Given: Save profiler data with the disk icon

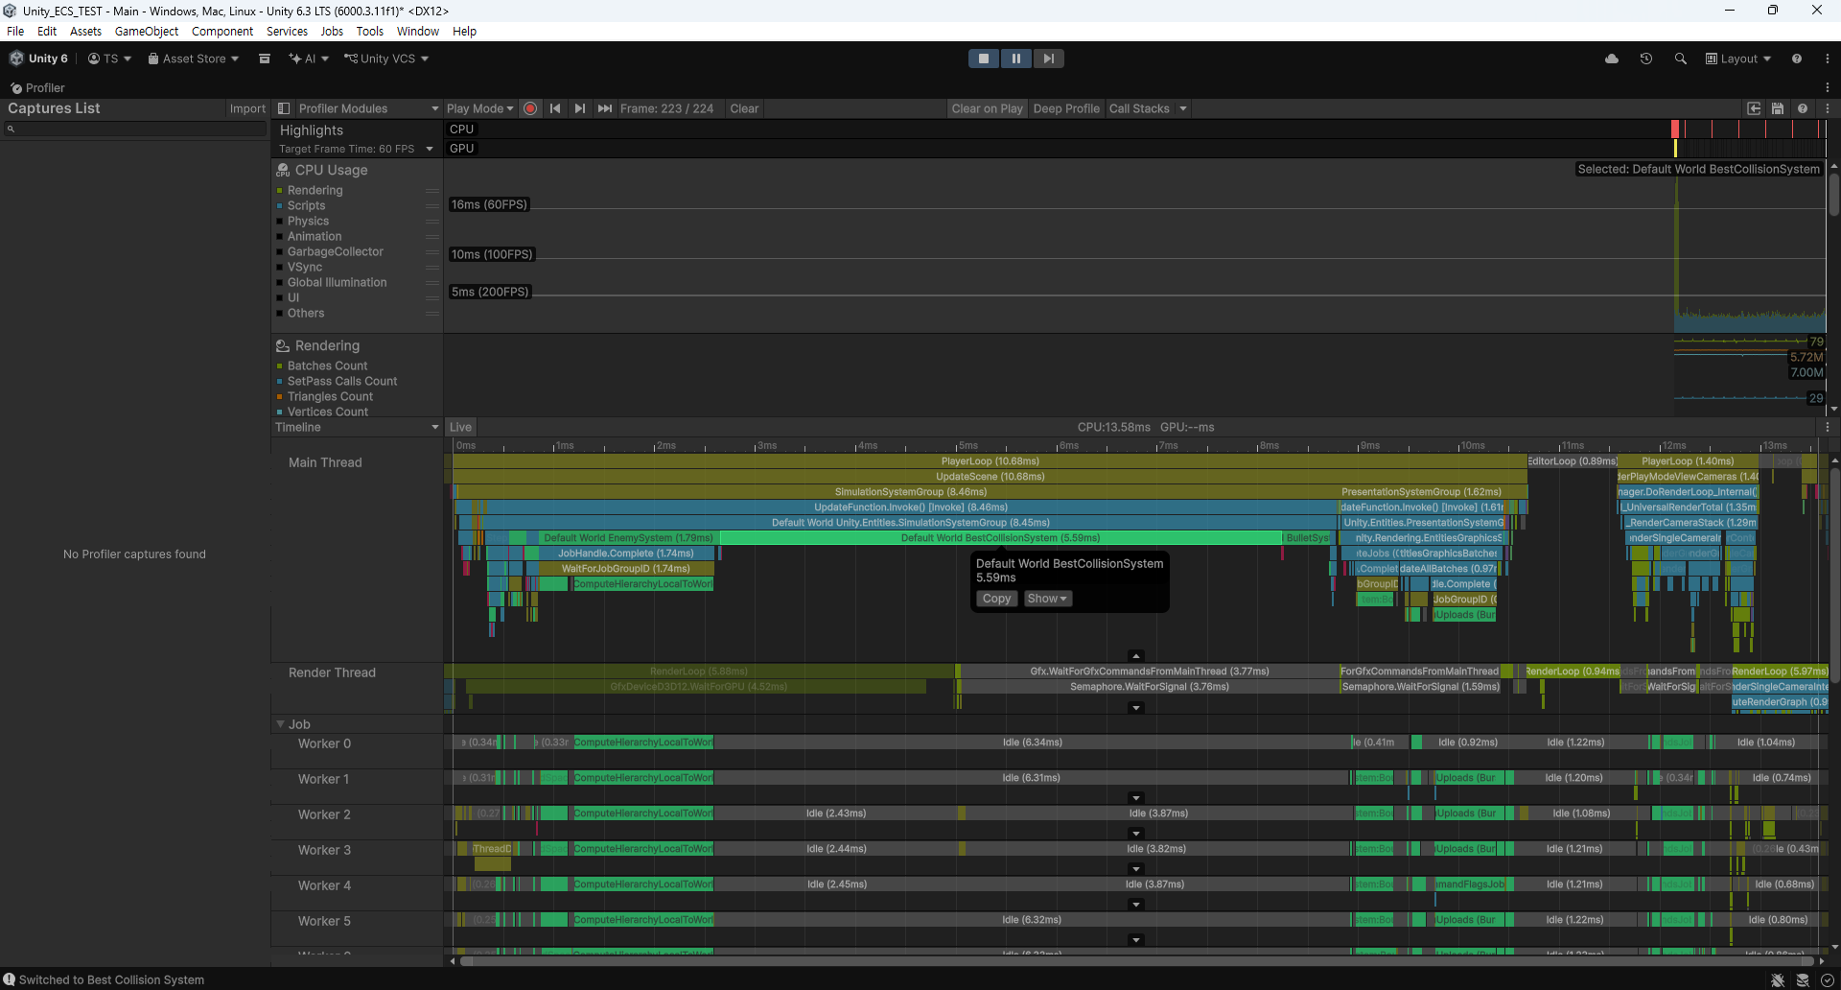Looking at the screenshot, I should point(1778,108).
